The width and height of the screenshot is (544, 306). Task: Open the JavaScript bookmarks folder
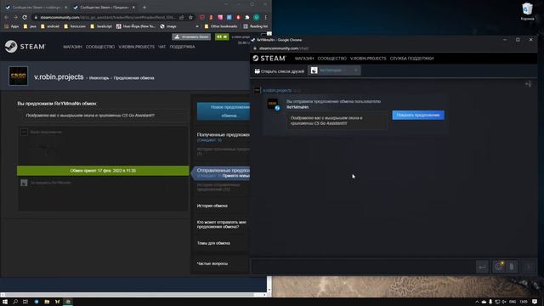(x=101, y=26)
